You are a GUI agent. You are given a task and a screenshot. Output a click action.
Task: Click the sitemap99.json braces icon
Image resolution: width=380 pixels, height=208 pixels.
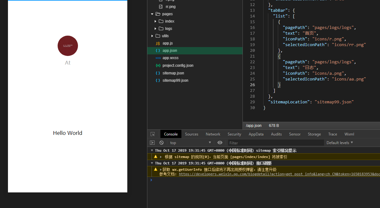[158, 80]
